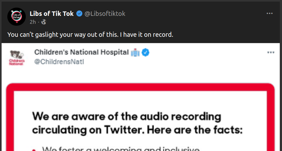This screenshot has height=151, width=282.
Task: Open the embedded tweet's three-dot menu
Action: tap(271, 52)
